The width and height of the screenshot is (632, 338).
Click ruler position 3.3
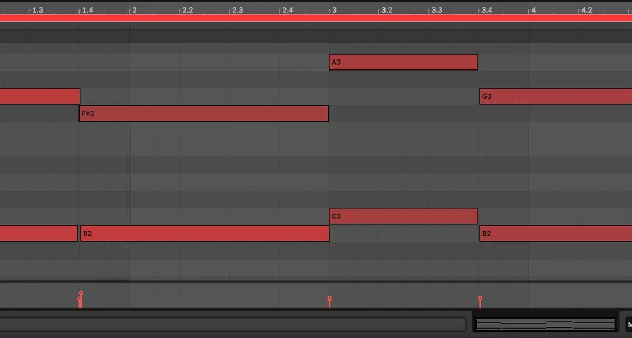point(437,9)
